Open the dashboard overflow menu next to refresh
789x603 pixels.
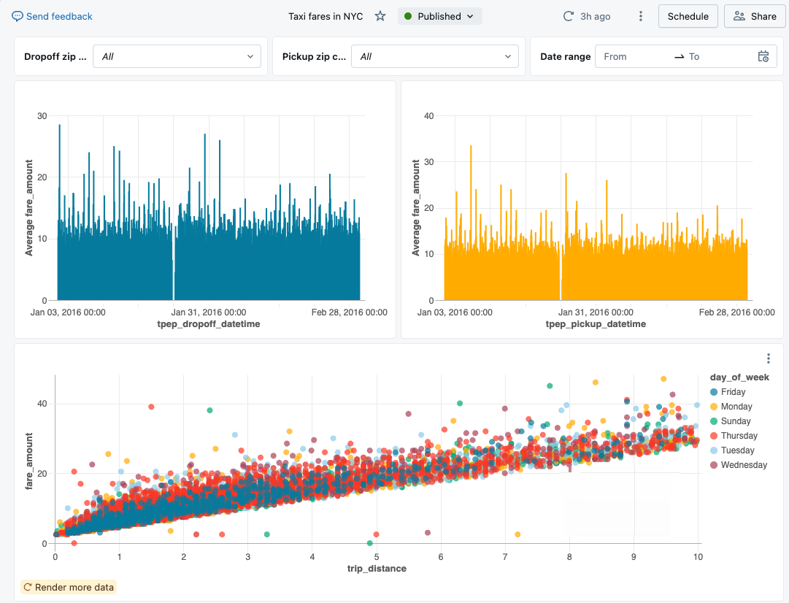pyautogui.click(x=640, y=16)
